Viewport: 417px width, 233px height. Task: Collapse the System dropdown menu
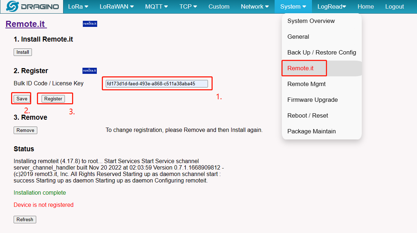(293, 7)
